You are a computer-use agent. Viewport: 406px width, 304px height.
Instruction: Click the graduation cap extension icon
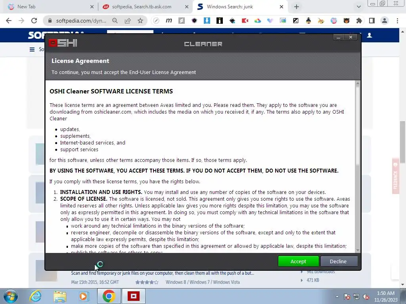point(232,21)
